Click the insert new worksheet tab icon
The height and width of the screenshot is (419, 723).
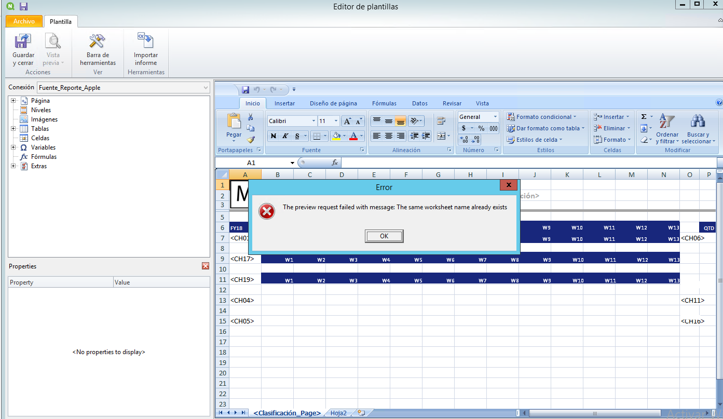click(361, 413)
